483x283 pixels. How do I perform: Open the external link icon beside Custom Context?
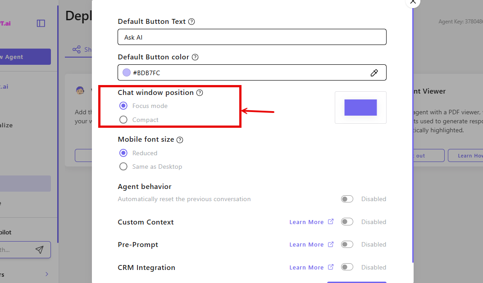(x=331, y=221)
